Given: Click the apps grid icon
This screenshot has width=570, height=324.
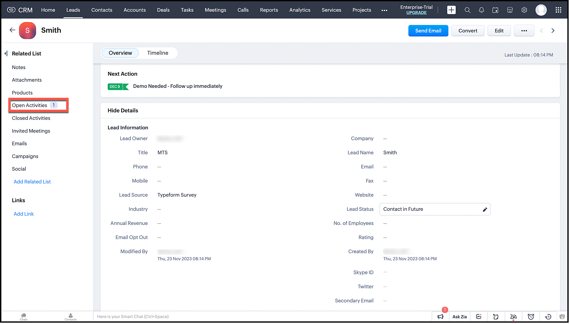Looking at the screenshot, I should click(558, 10).
